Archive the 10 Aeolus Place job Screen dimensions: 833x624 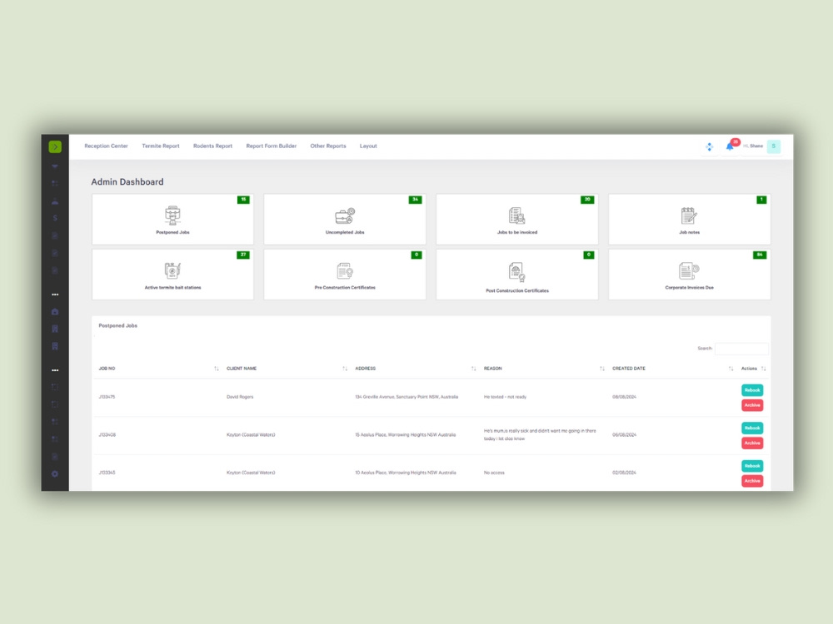[x=752, y=481]
